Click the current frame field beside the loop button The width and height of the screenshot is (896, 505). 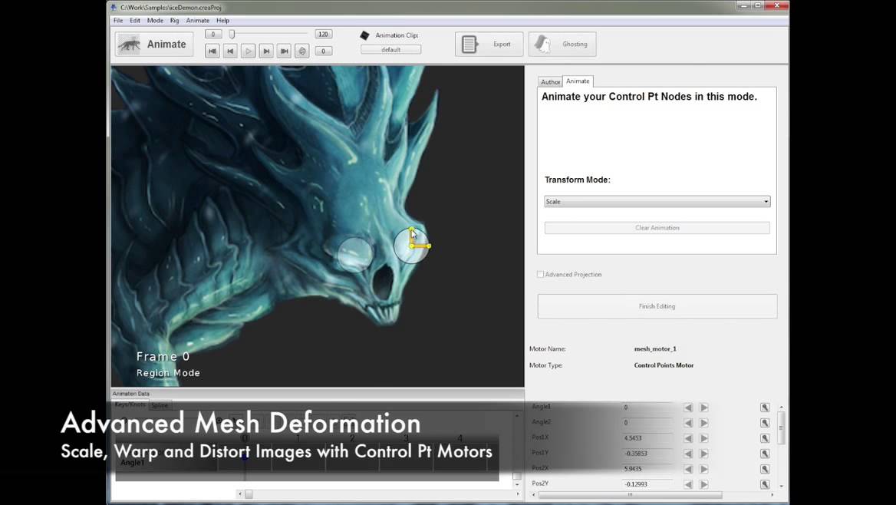click(324, 51)
